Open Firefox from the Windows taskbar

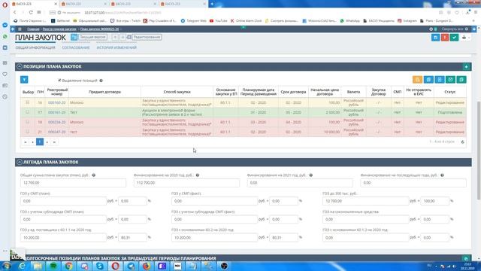tap(147, 266)
